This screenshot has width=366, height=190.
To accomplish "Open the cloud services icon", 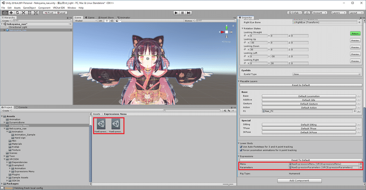I will [307, 13].
